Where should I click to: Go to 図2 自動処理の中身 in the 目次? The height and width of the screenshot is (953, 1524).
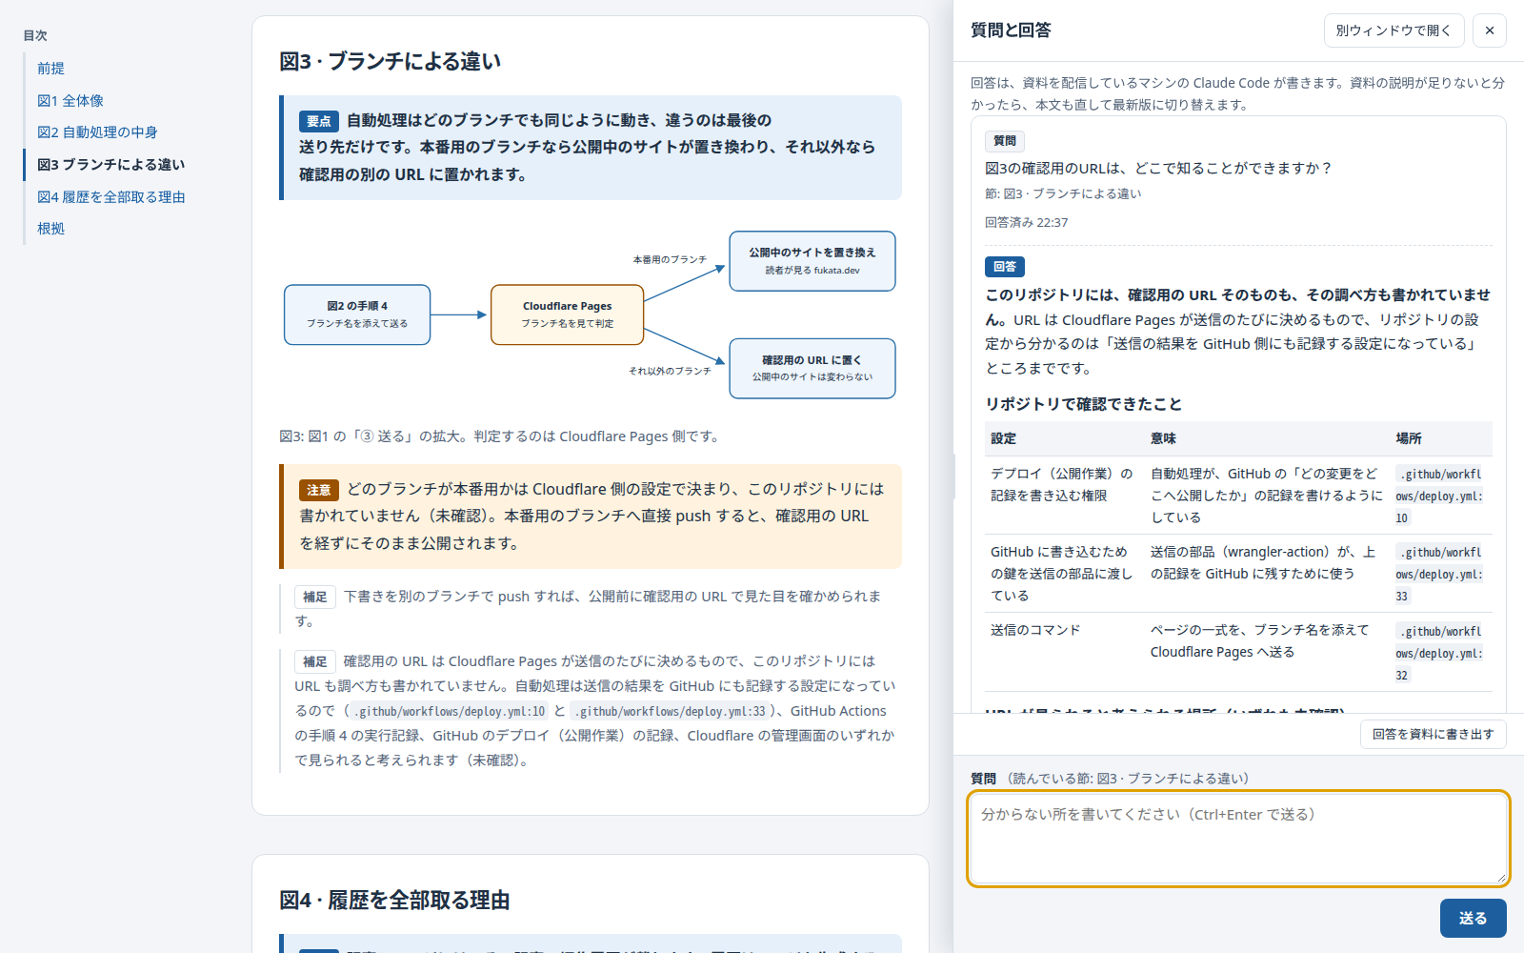click(97, 132)
